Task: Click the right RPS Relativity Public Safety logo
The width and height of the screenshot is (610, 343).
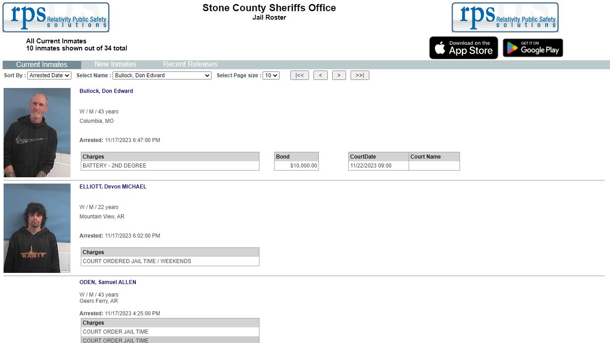Action: tap(505, 17)
